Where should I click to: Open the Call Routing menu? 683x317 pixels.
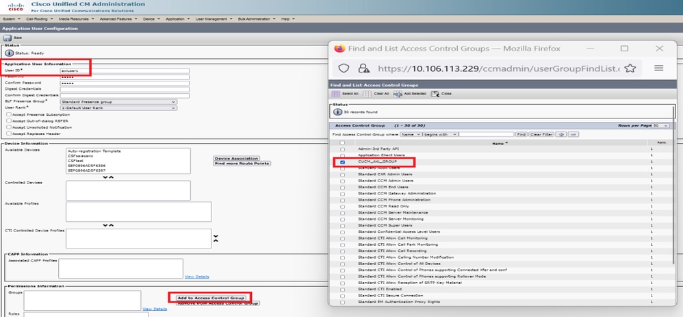point(40,19)
